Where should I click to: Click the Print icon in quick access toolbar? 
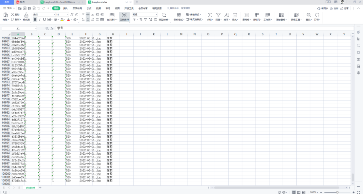(x=30, y=8)
